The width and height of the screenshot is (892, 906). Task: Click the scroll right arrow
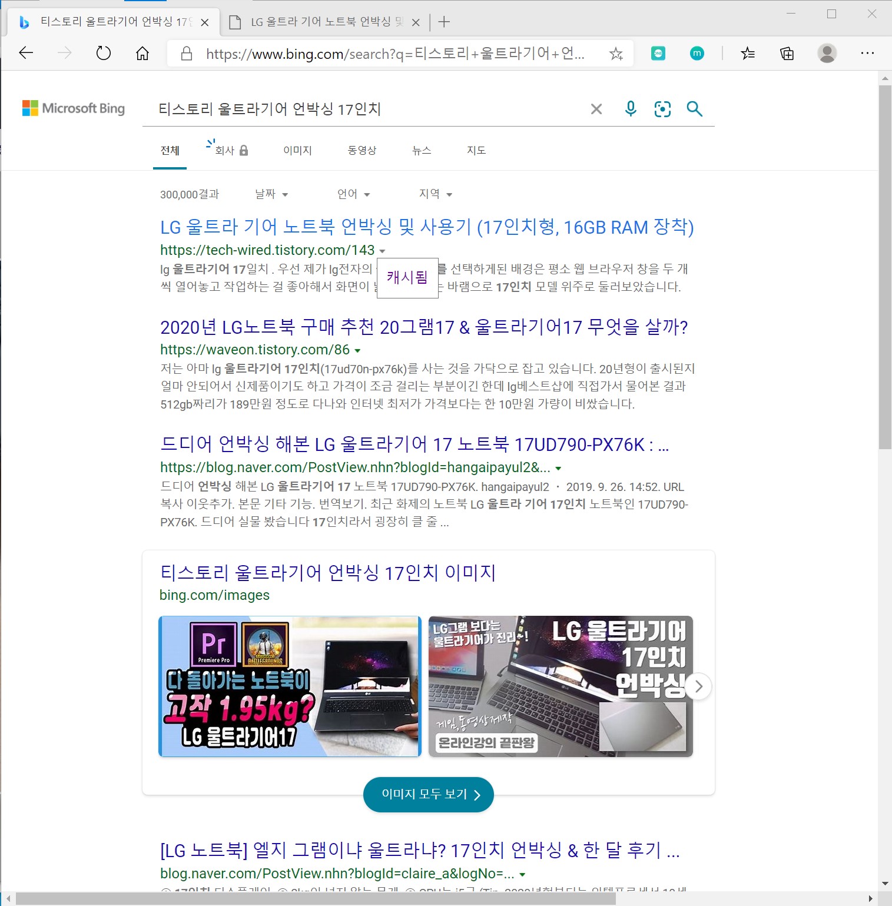pos(871,899)
